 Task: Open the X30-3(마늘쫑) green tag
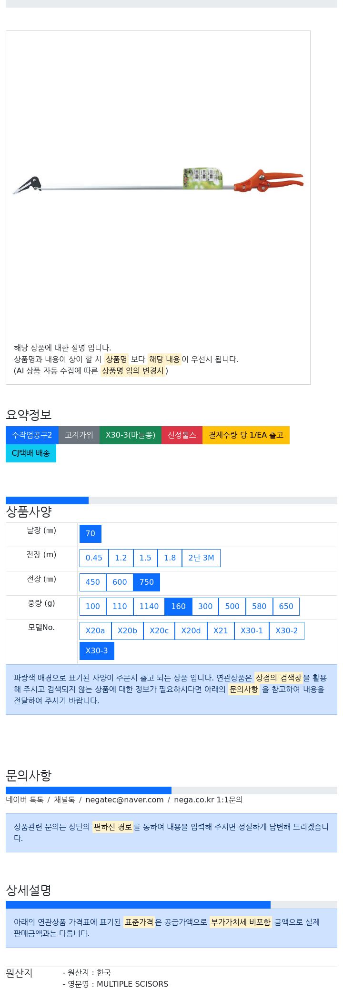click(x=131, y=435)
